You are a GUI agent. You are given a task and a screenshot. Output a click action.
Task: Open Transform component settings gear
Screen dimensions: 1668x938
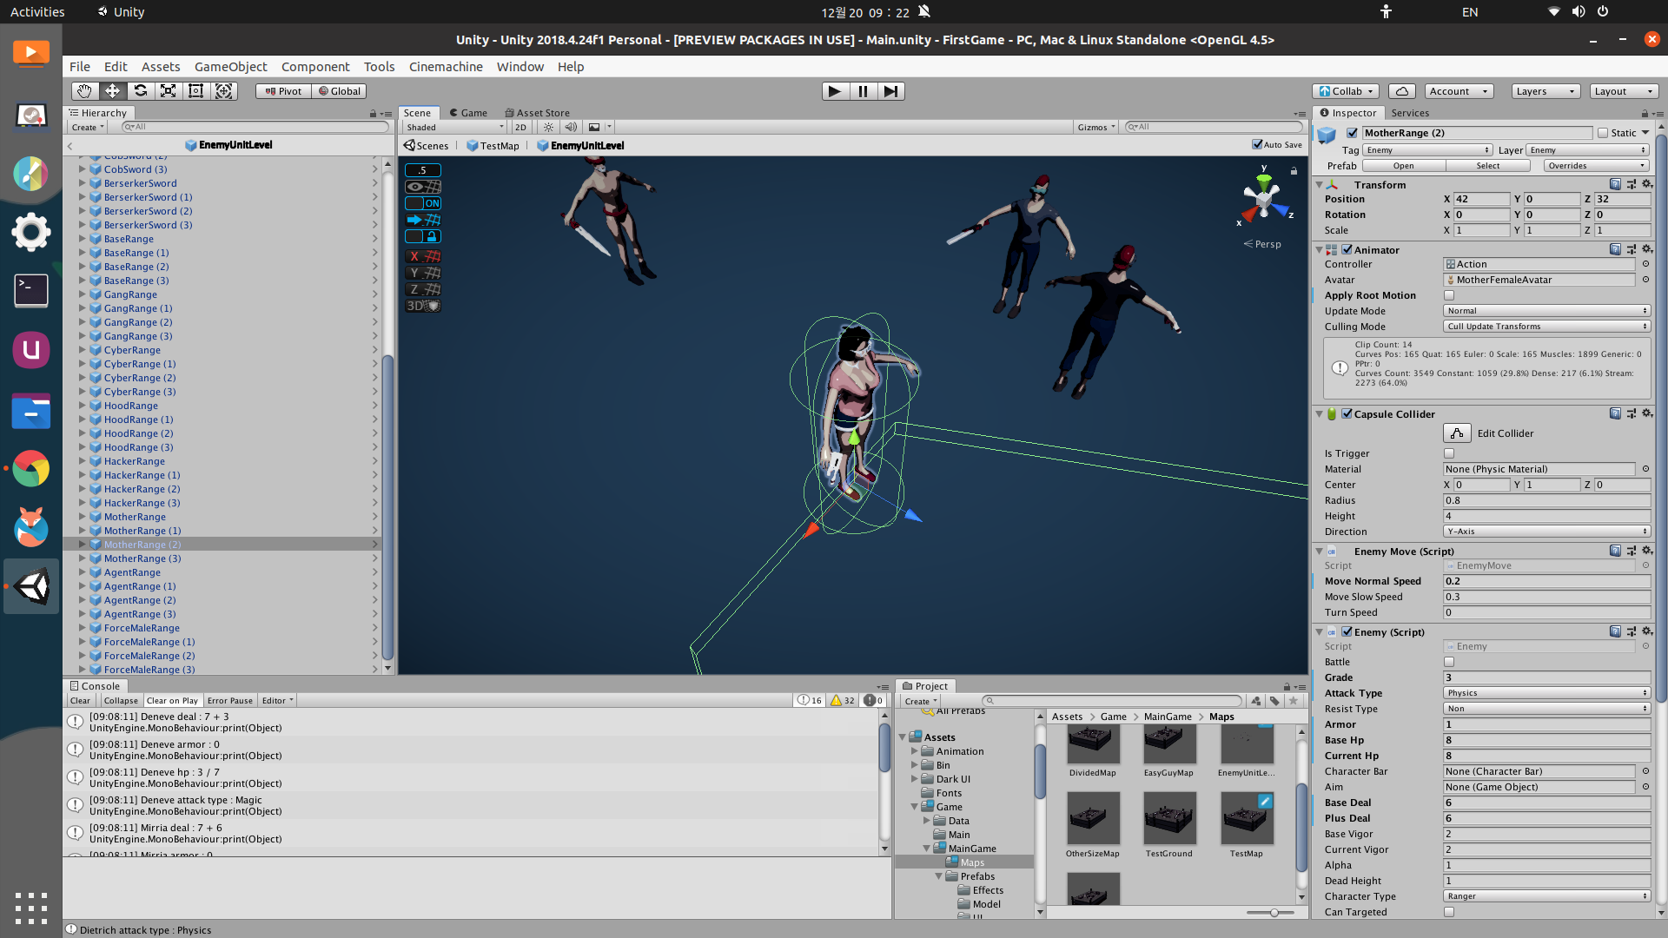point(1646,184)
